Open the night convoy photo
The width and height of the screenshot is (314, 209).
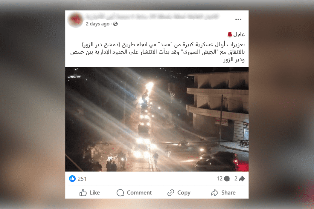[x=157, y=119]
